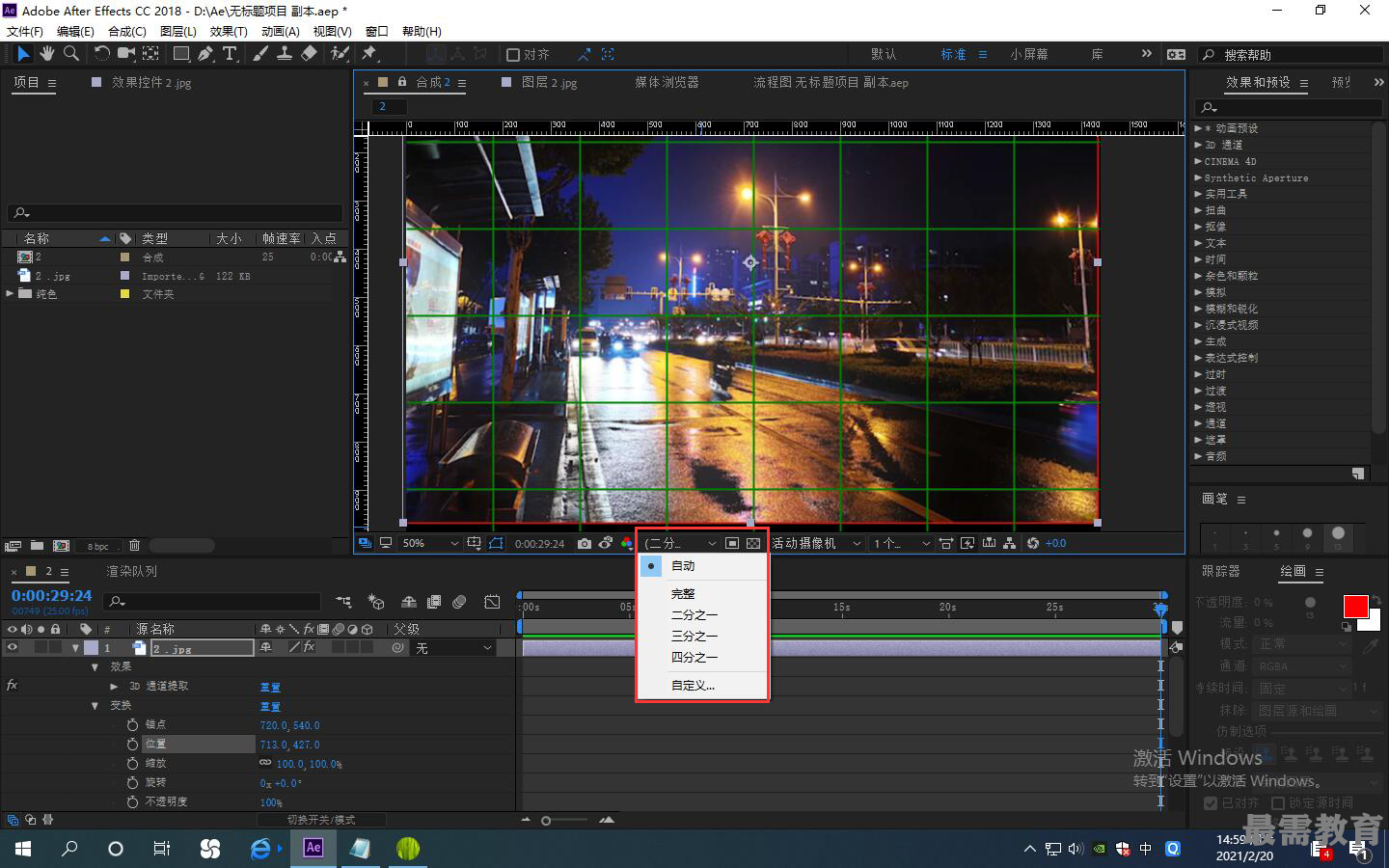This screenshot has height=868, width=1389.
Task: Collapse the 效果 group triangle
Action: (x=95, y=666)
